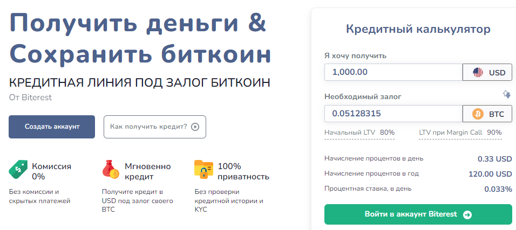Viewport: 516px width, 230px height.
Task: Click the US flag icon
Action: 478,72
